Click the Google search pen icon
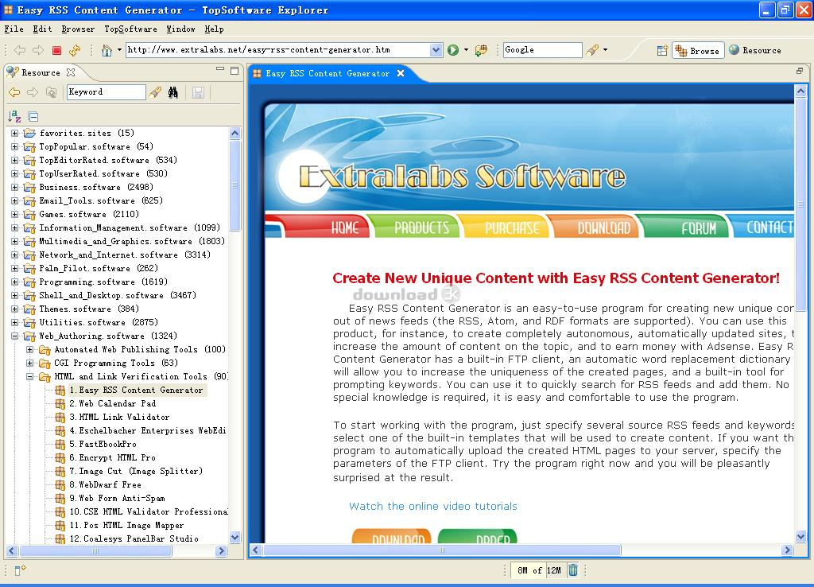Screen dimensions: 814x587 [x=592, y=50]
